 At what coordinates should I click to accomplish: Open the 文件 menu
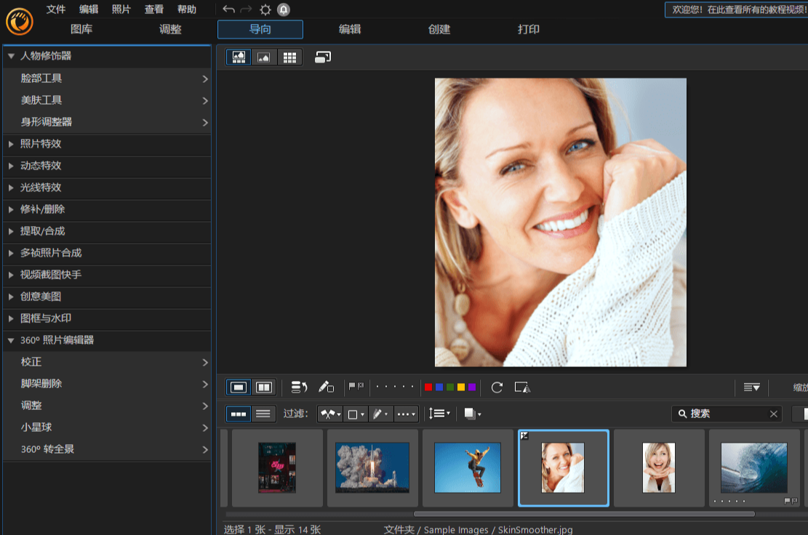click(56, 9)
